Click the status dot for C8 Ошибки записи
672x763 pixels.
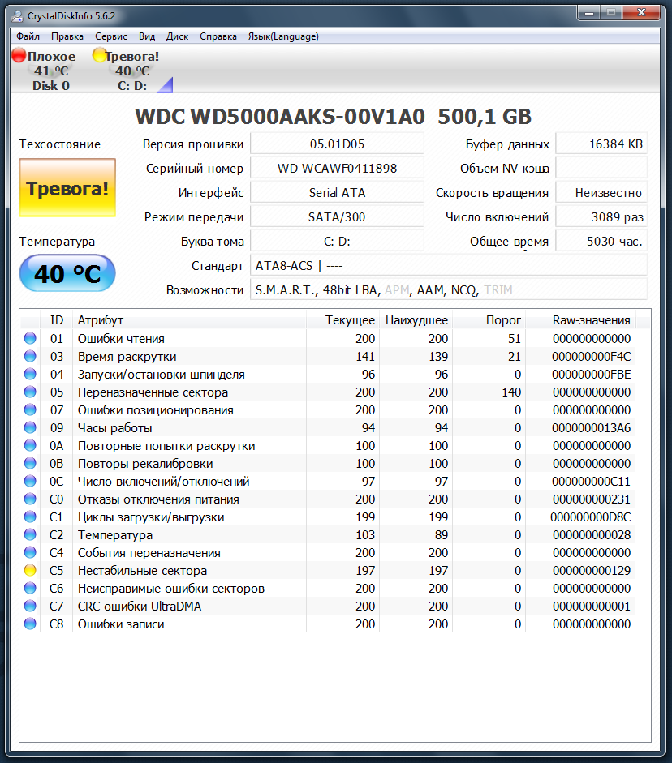click(30, 624)
